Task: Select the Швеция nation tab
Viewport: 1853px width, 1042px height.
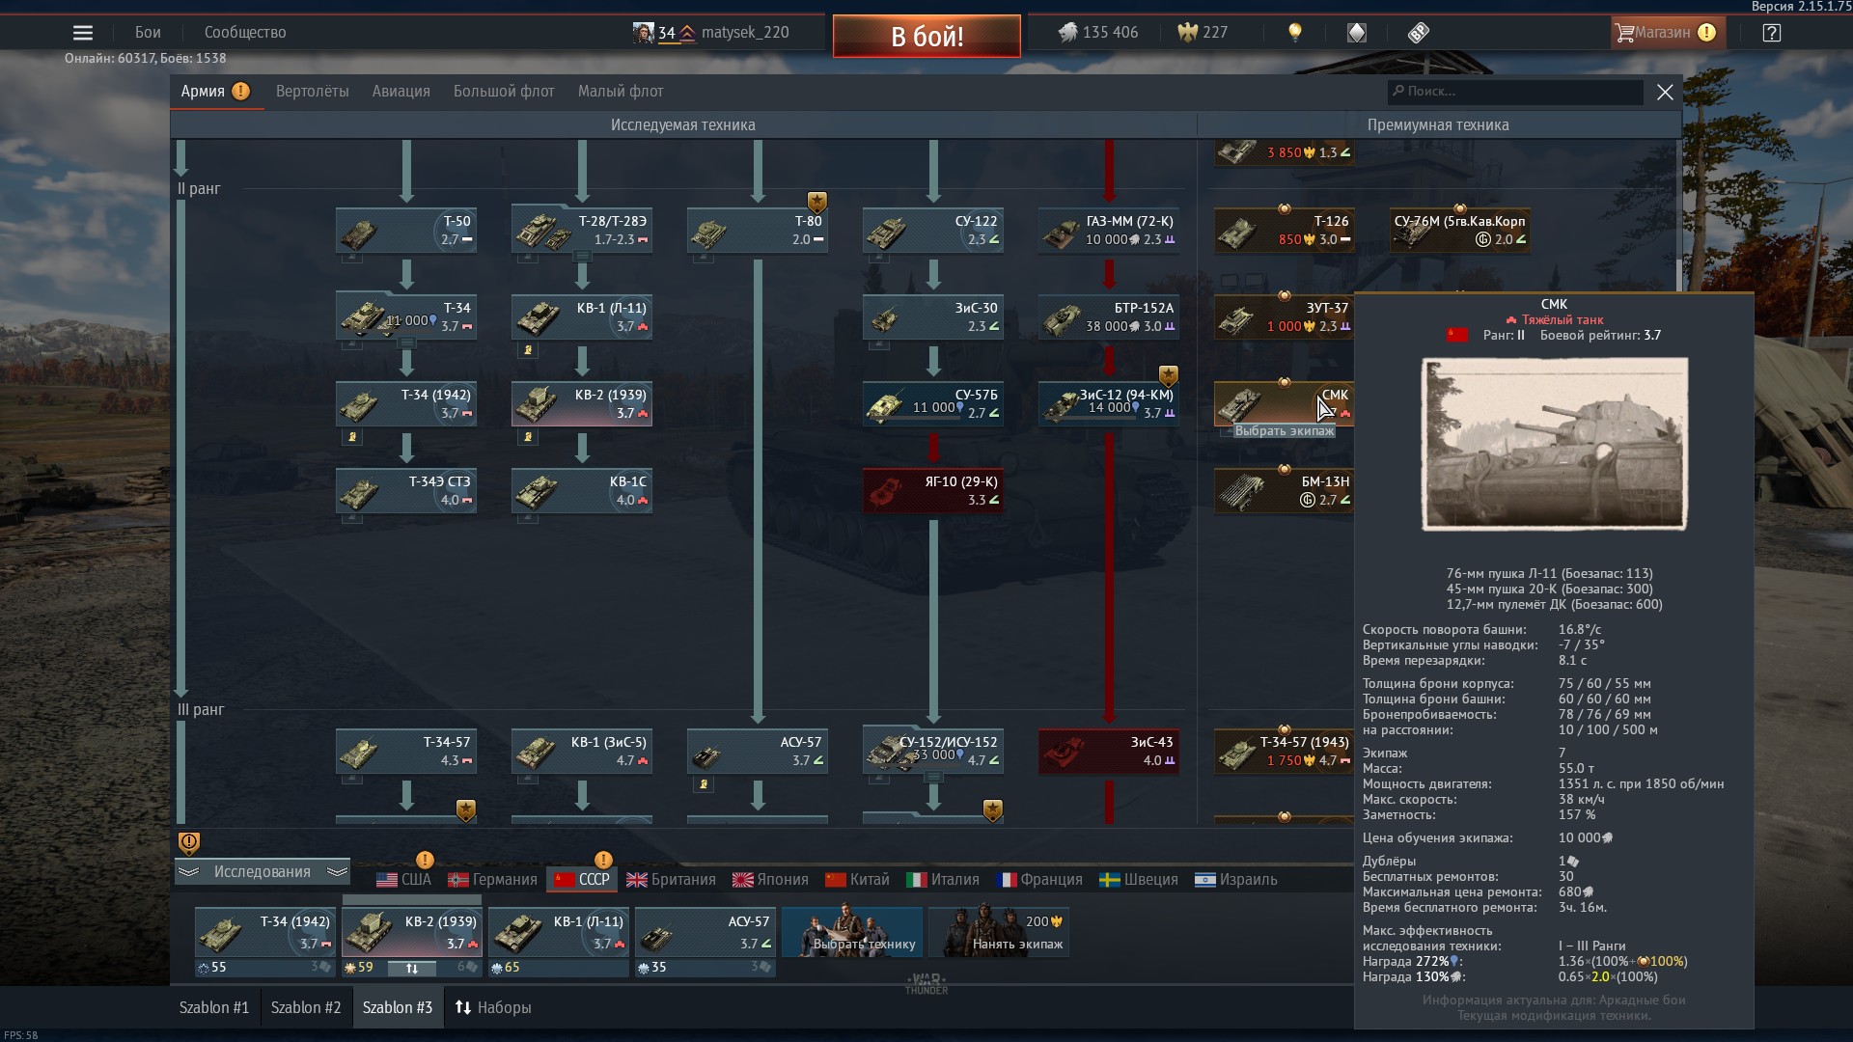Action: pos(1139,880)
